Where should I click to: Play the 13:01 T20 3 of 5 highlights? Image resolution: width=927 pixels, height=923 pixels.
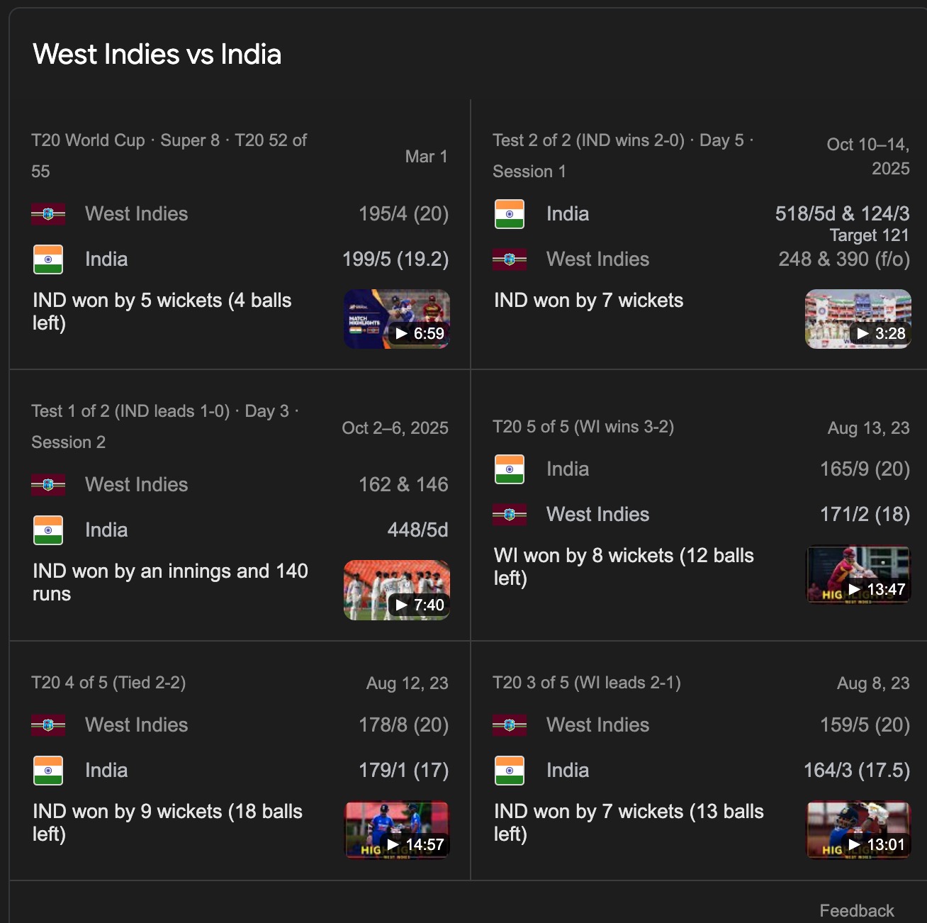pyautogui.click(x=858, y=830)
